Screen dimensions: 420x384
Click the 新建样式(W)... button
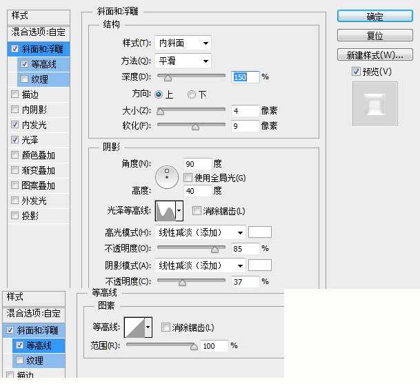[374, 55]
